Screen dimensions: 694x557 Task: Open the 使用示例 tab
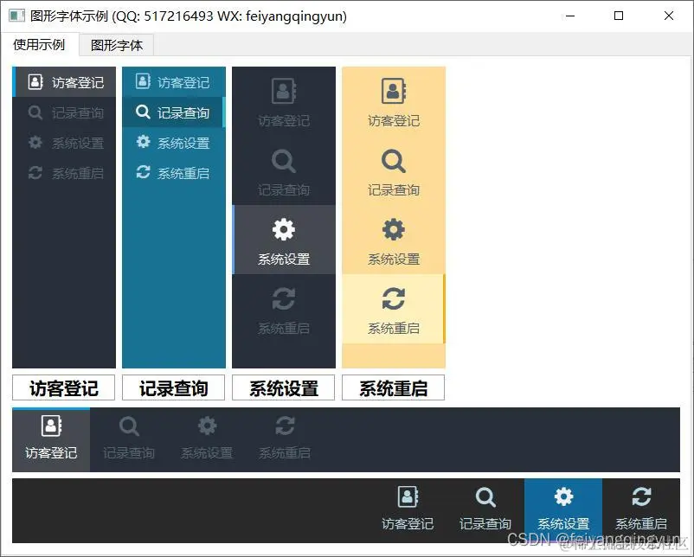coord(40,44)
